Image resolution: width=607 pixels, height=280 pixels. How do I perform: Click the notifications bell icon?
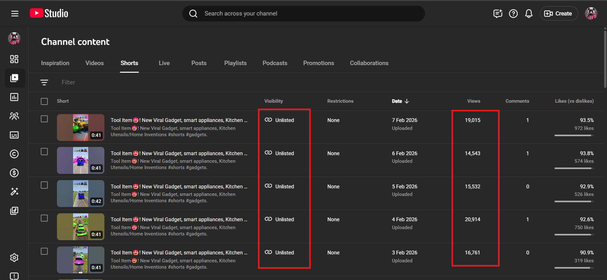point(529,14)
